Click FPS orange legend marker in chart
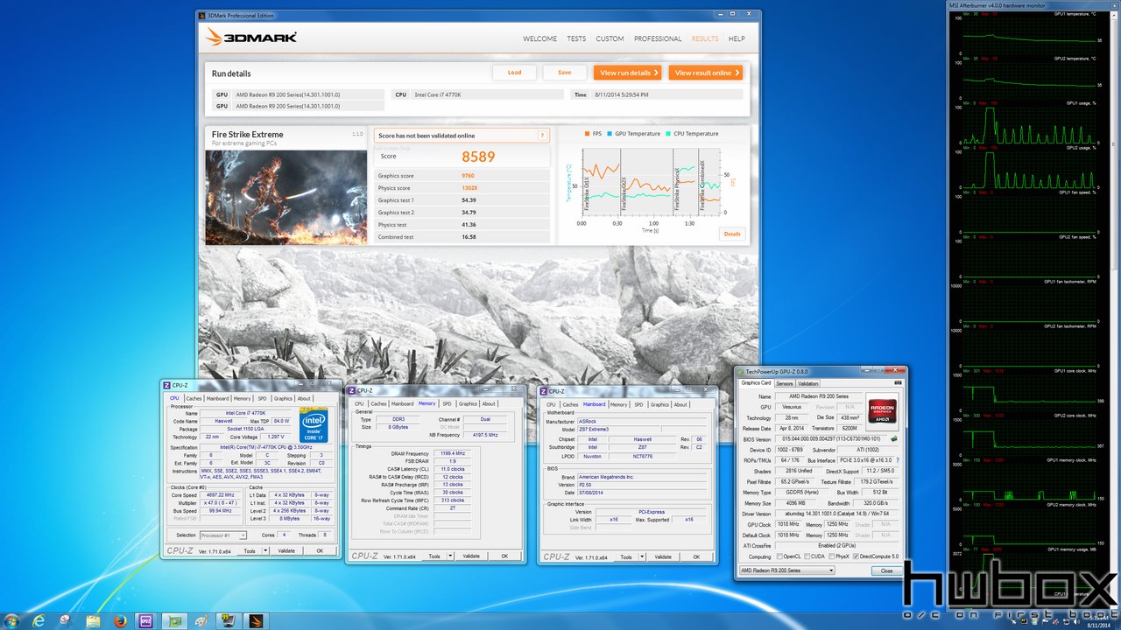 [588, 134]
